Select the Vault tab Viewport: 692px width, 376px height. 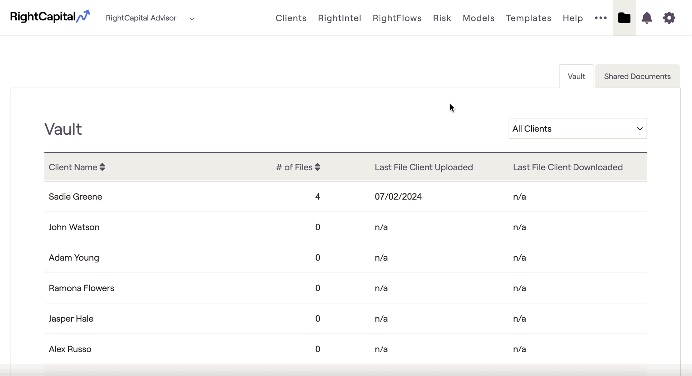(x=576, y=76)
